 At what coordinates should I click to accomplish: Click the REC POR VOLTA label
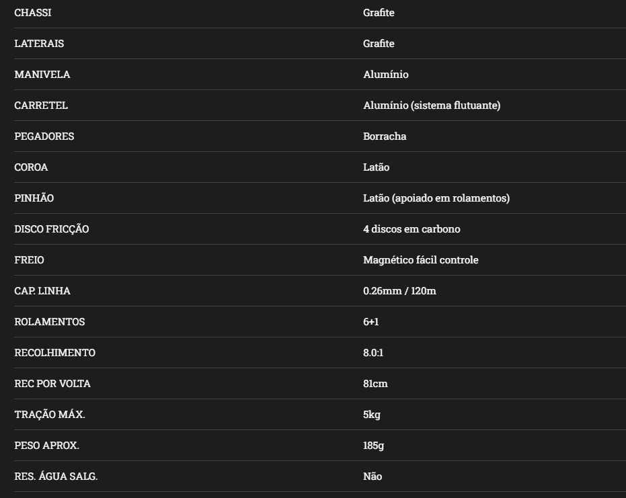[x=52, y=384]
